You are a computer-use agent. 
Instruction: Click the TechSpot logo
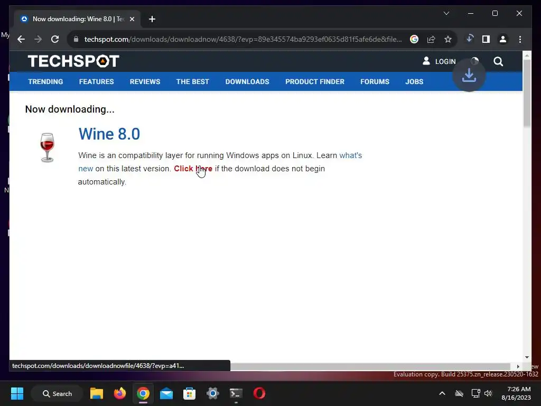click(73, 61)
